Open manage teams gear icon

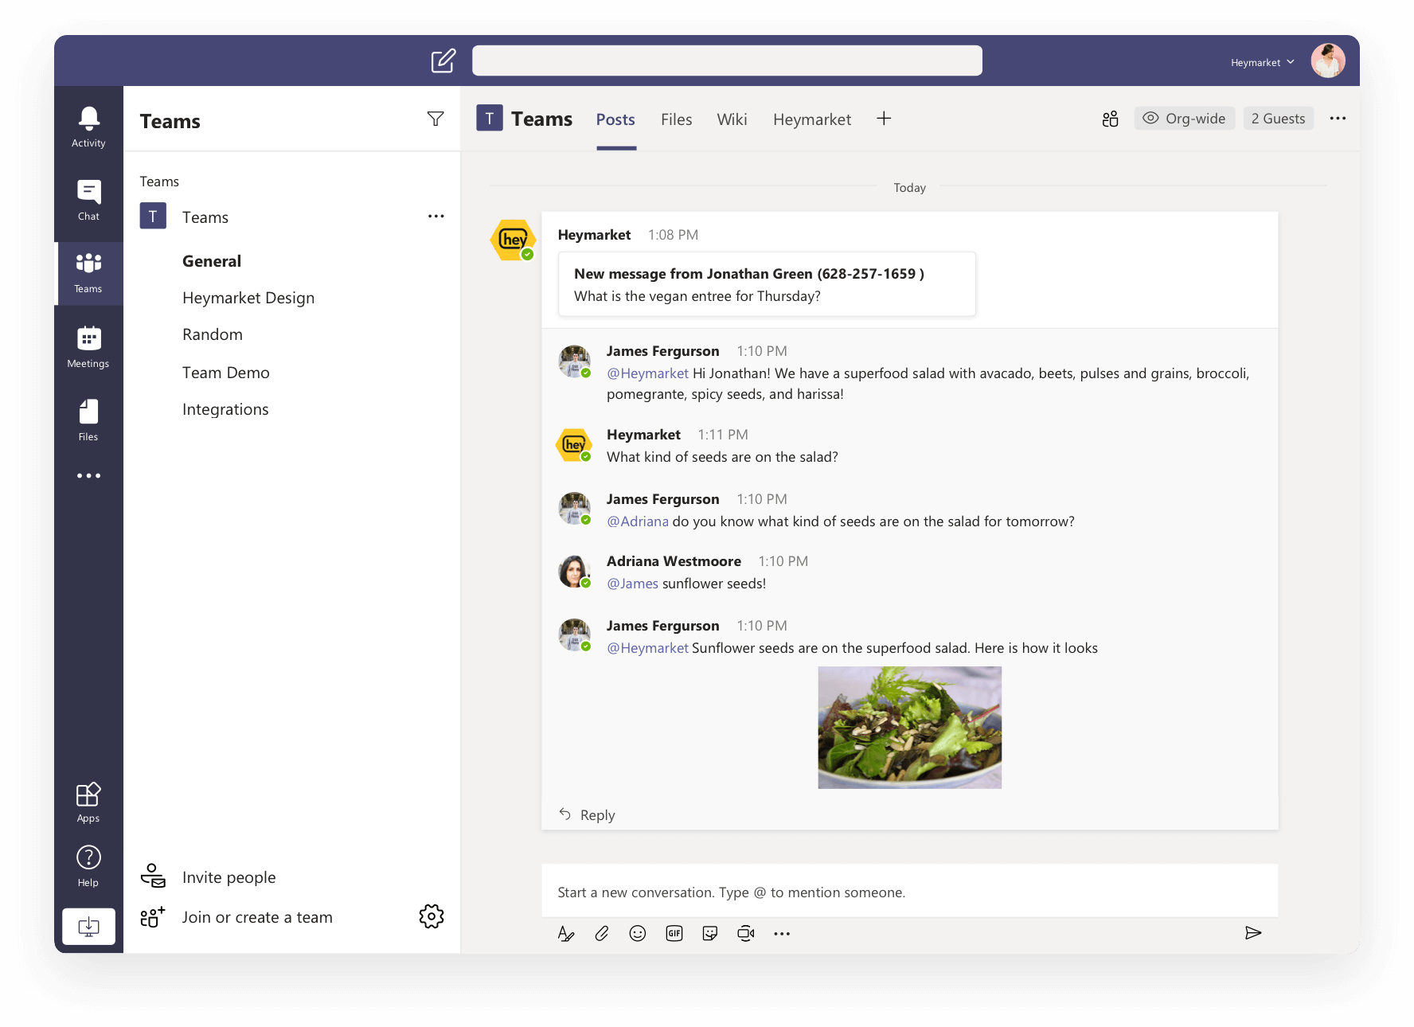pos(432,916)
